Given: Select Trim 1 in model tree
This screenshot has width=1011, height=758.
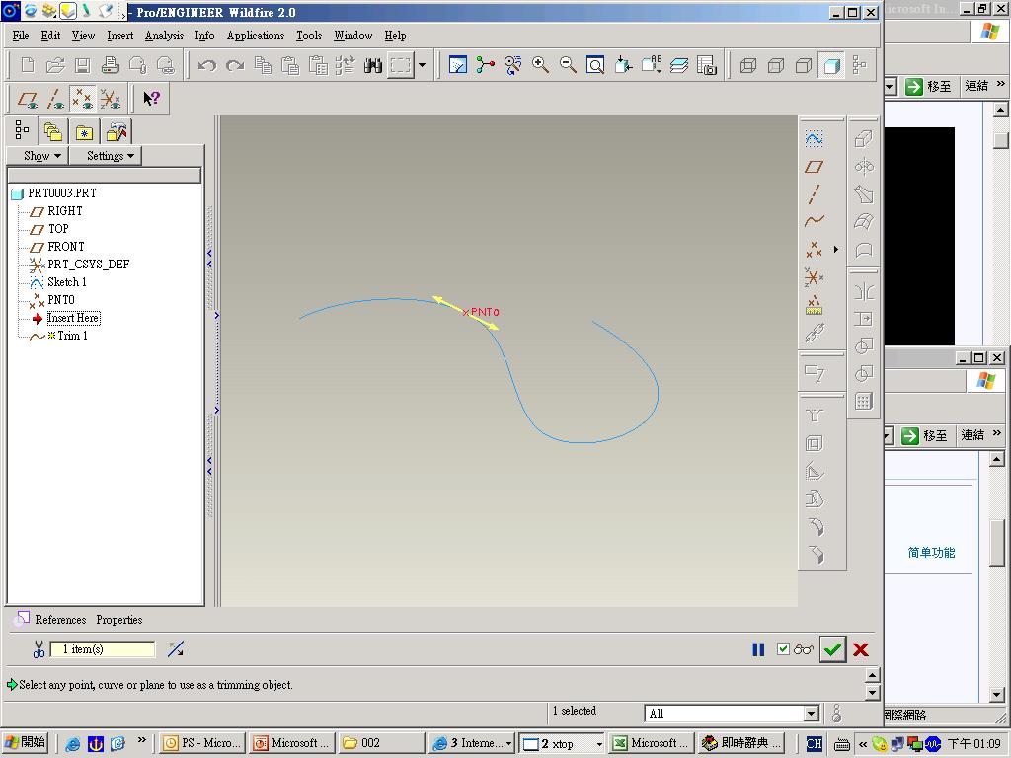Looking at the screenshot, I should coord(72,336).
